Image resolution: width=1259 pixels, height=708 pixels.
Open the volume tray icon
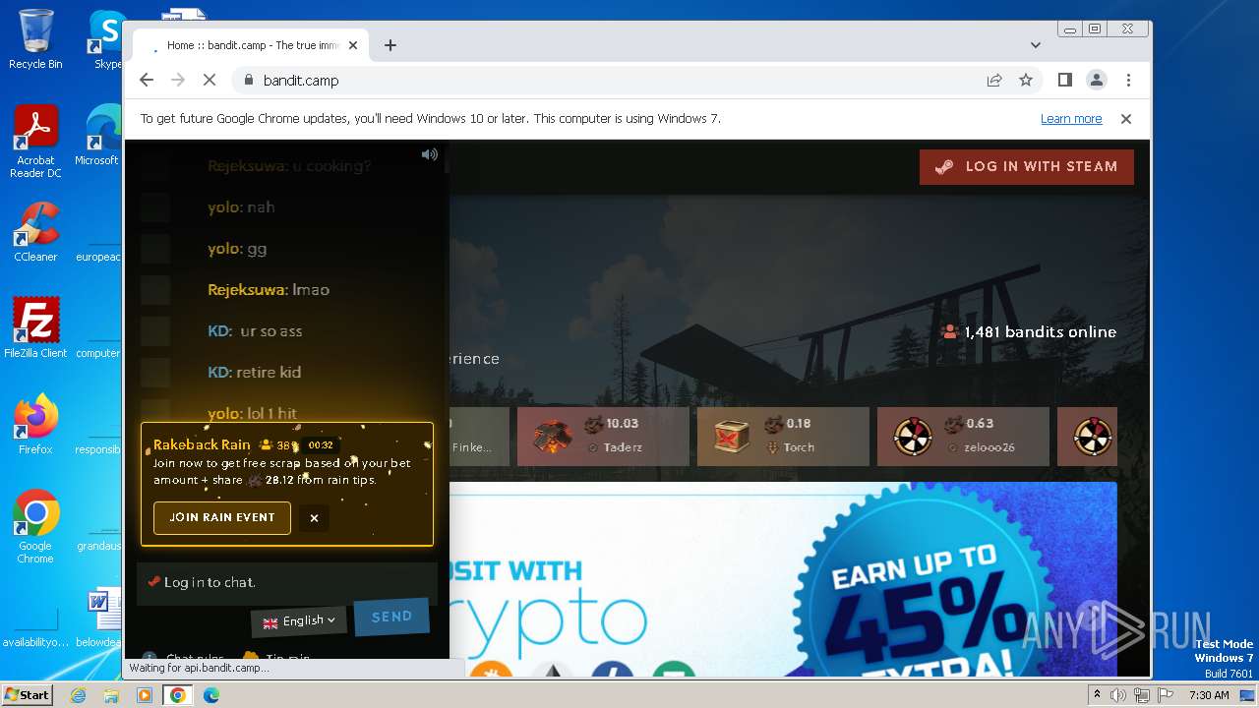coord(1118,695)
